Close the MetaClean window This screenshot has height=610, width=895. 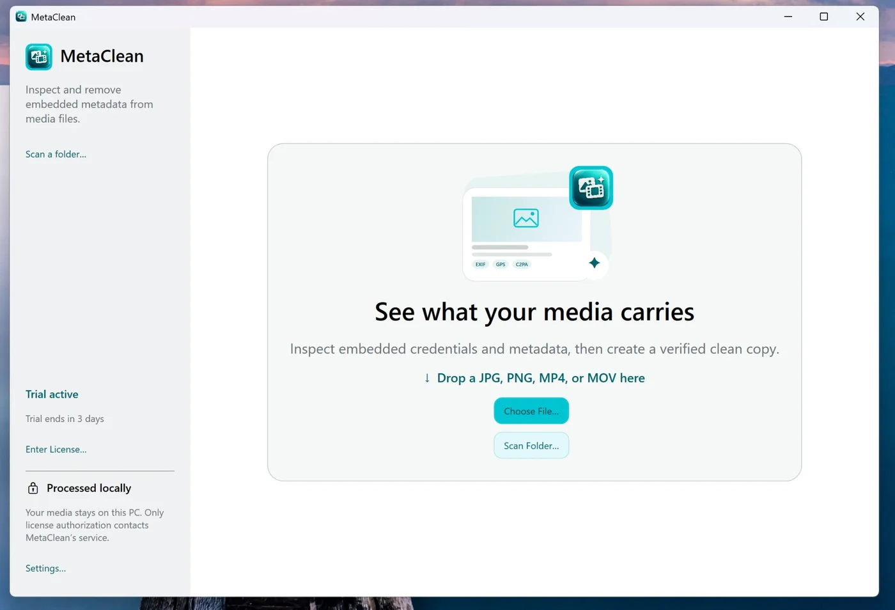click(860, 17)
